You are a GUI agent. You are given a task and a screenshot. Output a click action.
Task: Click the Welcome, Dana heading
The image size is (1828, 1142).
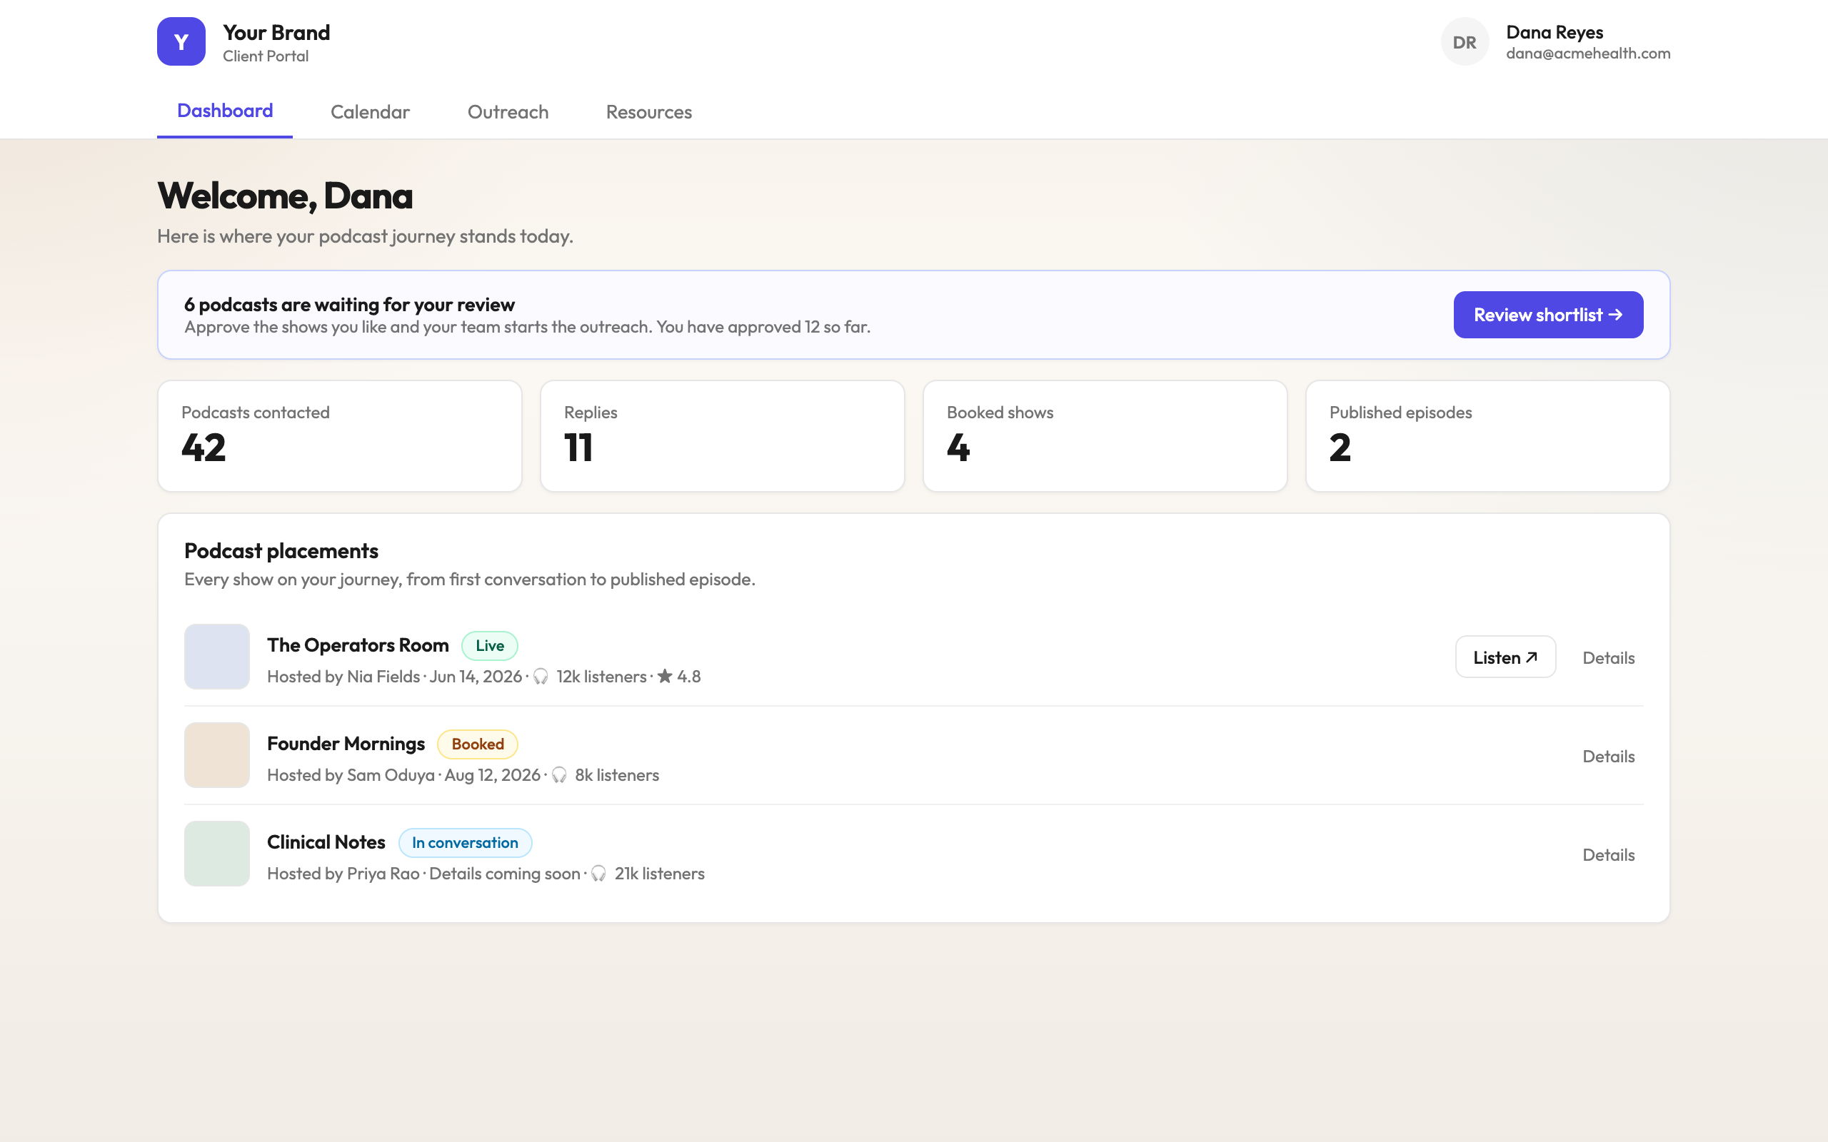click(x=285, y=196)
